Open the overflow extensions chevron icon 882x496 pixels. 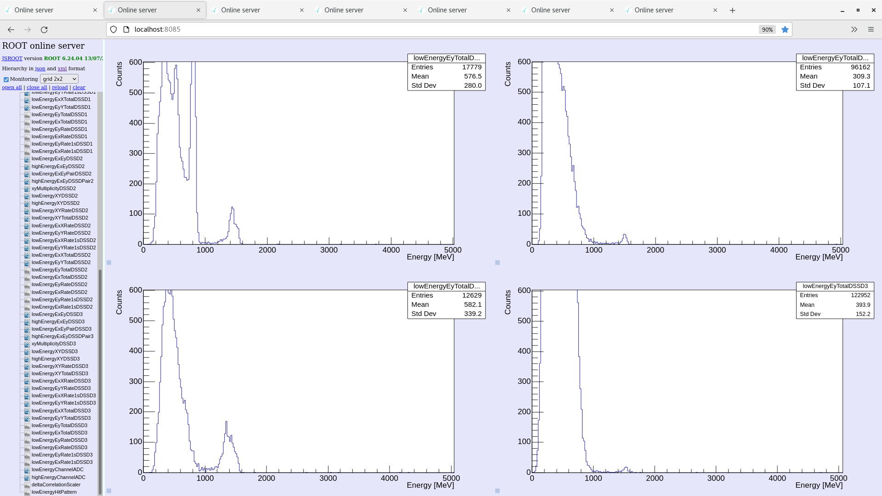(x=854, y=29)
